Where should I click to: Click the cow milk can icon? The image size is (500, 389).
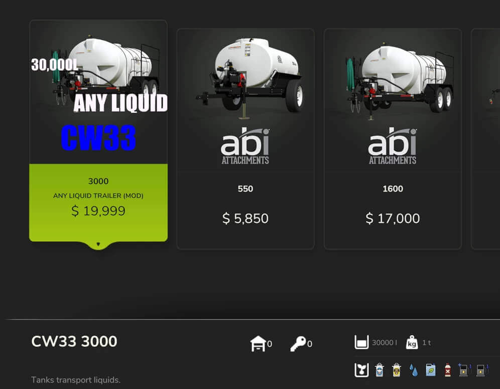tap(379, 370)
